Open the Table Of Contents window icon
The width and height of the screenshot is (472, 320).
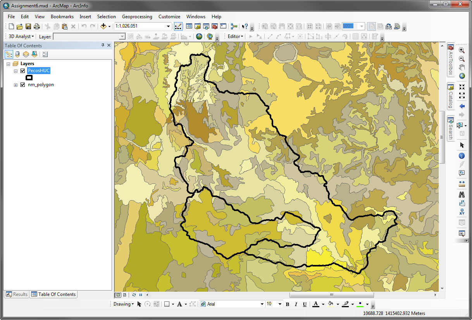[x=189, y=26]
